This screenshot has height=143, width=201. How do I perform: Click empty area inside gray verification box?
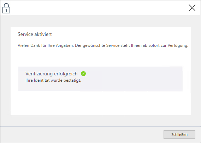[x=132, y=79]
